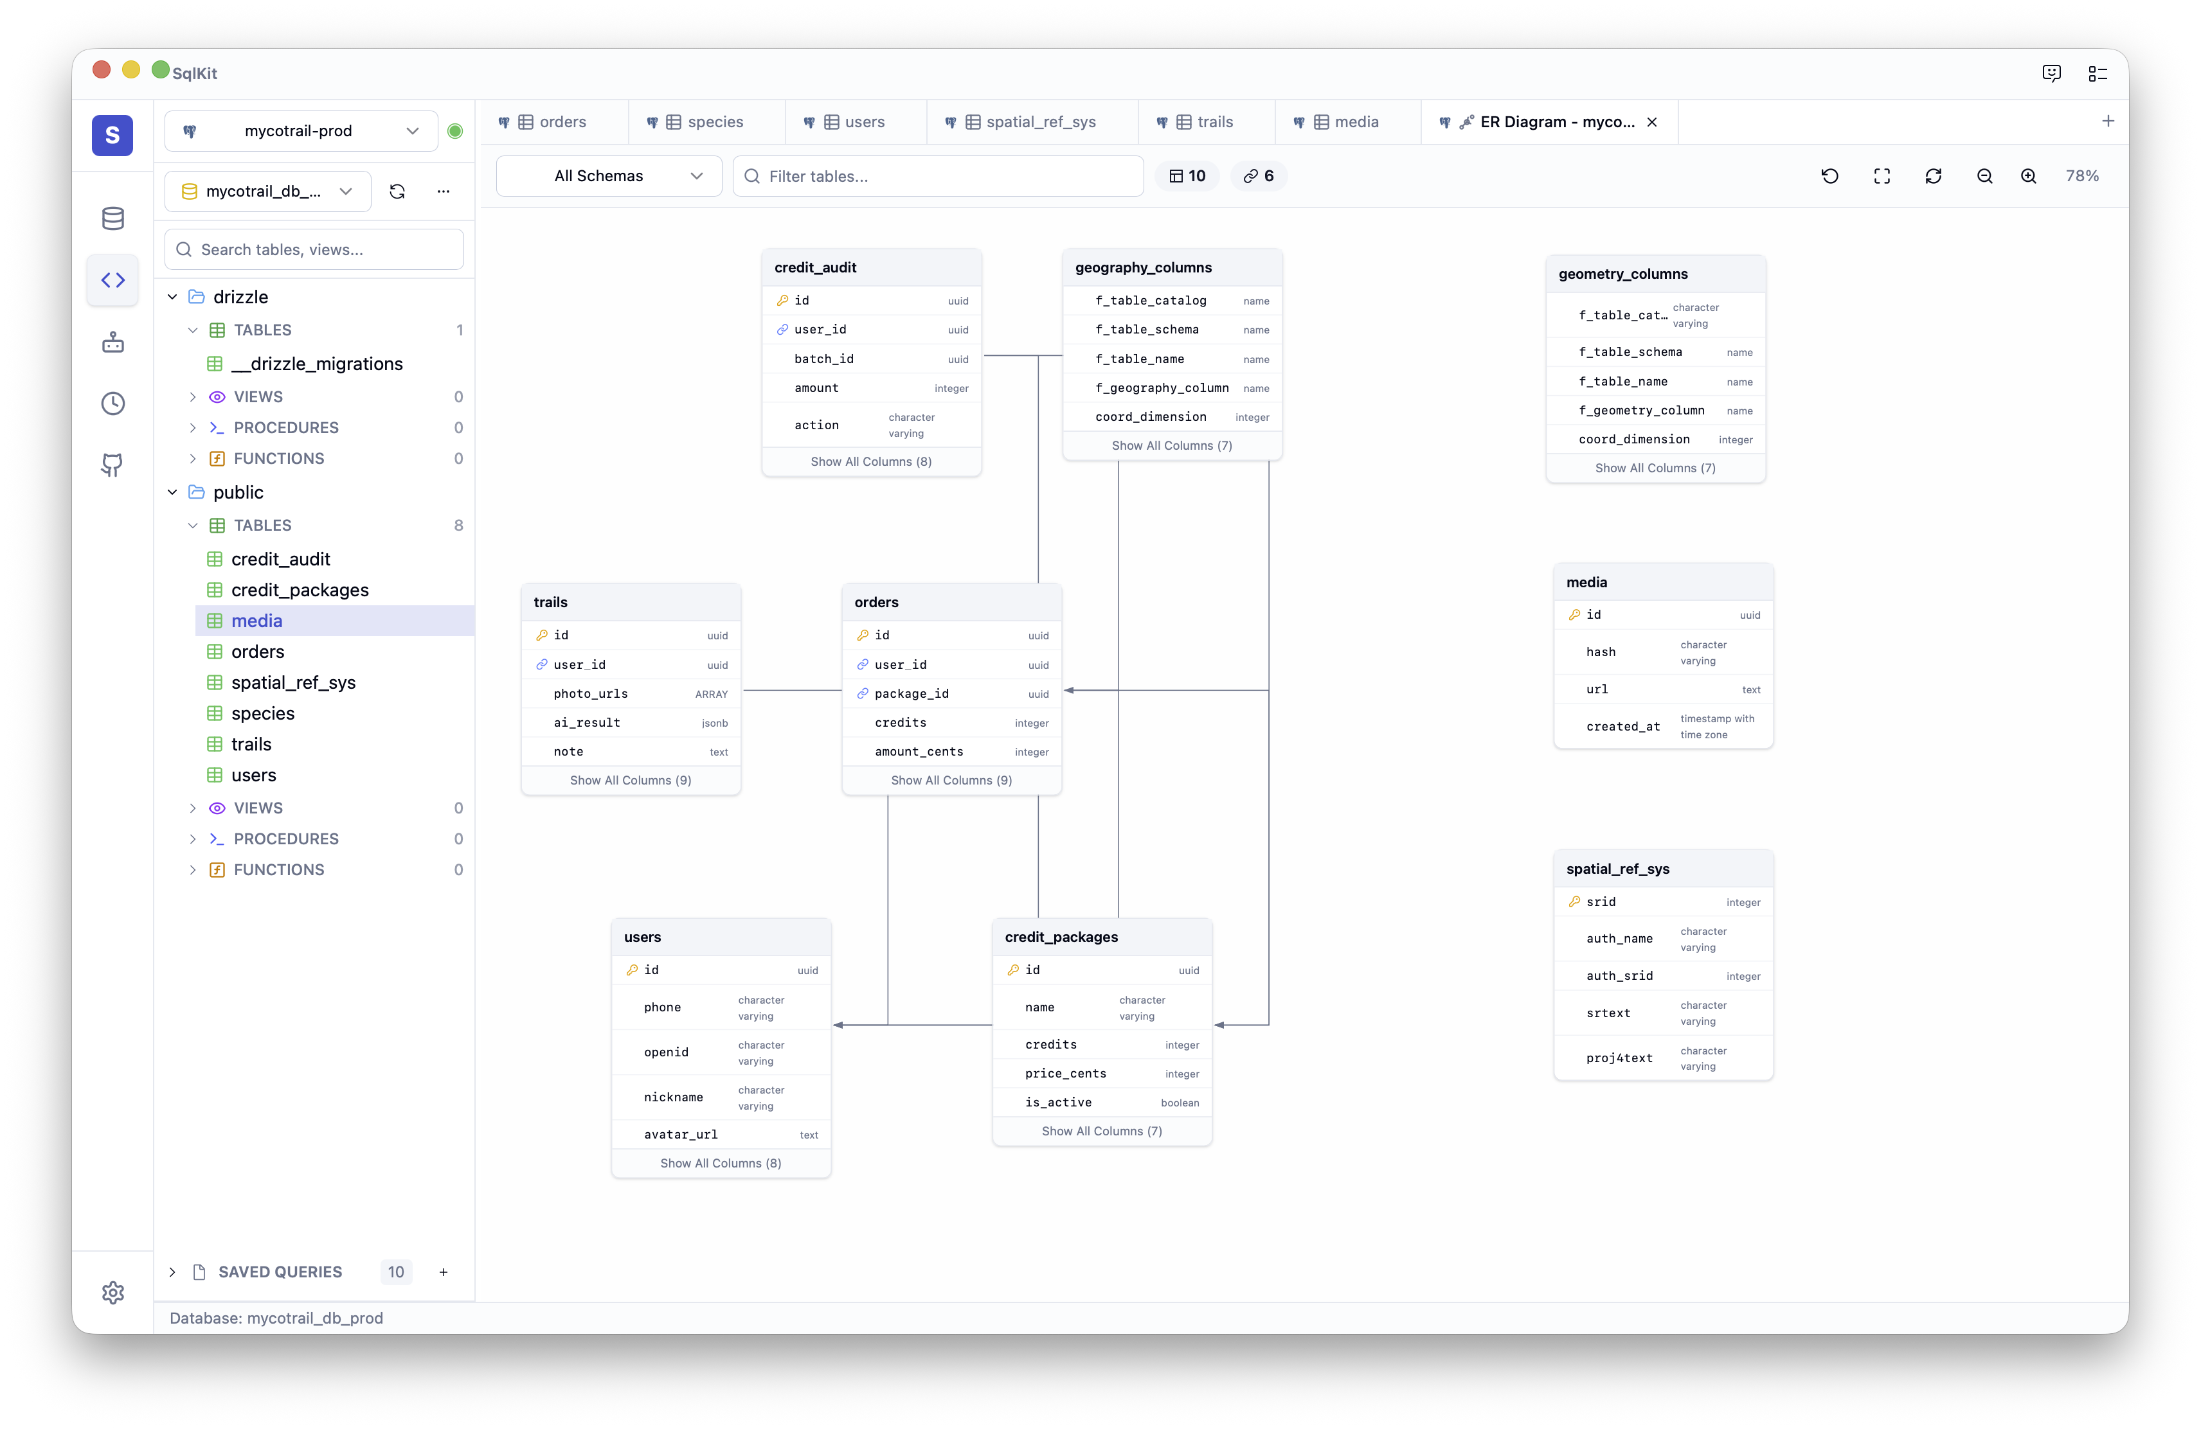Show all columns of geography_columns table

pos(1172,445)
